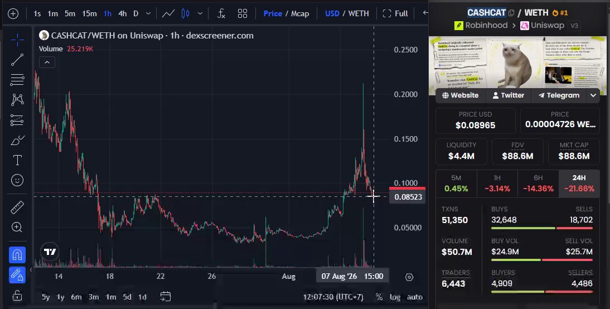
Task: Open the token Website link
Action: 460,95
